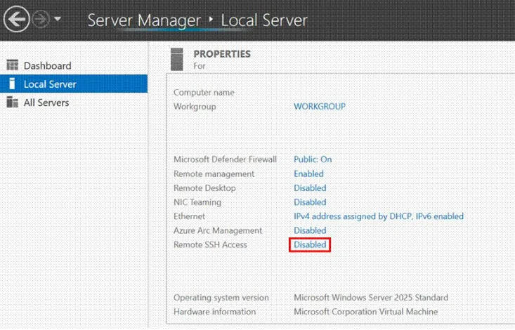Click the forward navigation arrow
The height and width of the screenshot is (330, 515).
click(41, 19)
